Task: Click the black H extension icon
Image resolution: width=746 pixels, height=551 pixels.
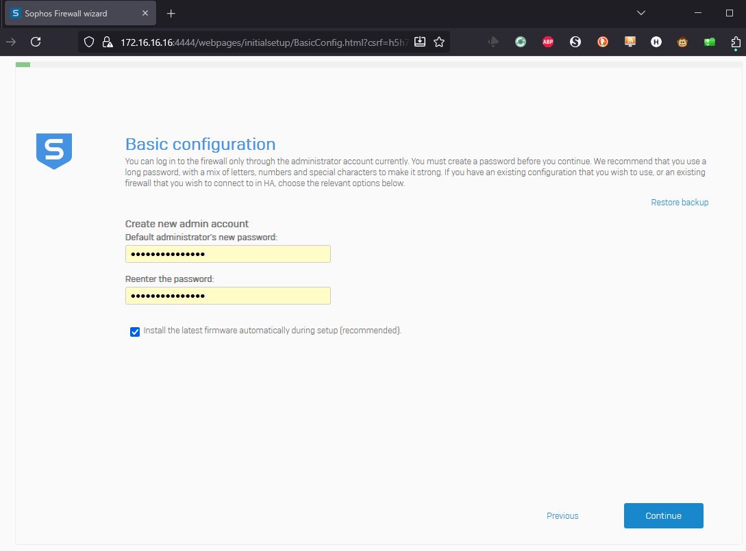Action: 656,42
